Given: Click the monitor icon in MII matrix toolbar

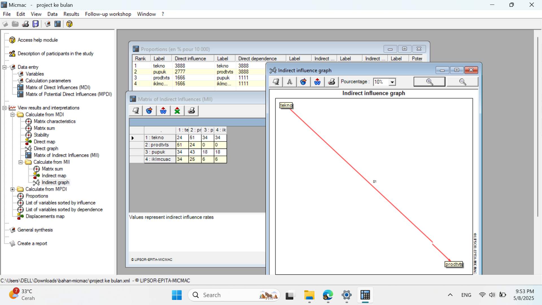Looking at the screenshot, I should [136, 111].
